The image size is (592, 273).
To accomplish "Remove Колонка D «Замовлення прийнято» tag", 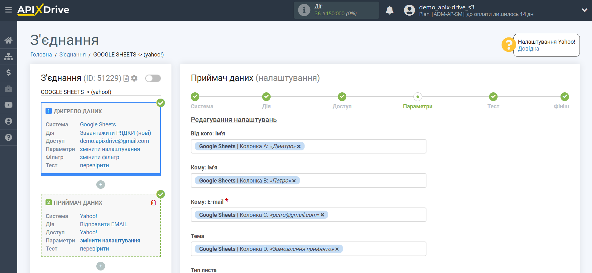I will point(337,249).
